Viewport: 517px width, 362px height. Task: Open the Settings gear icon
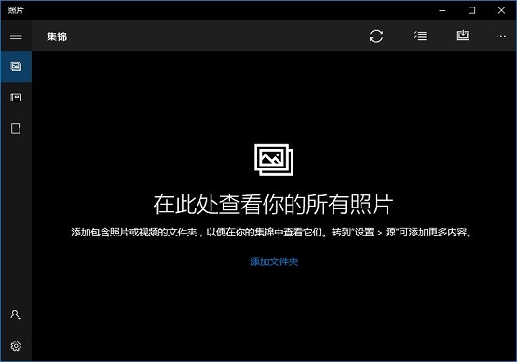(16, 346)
